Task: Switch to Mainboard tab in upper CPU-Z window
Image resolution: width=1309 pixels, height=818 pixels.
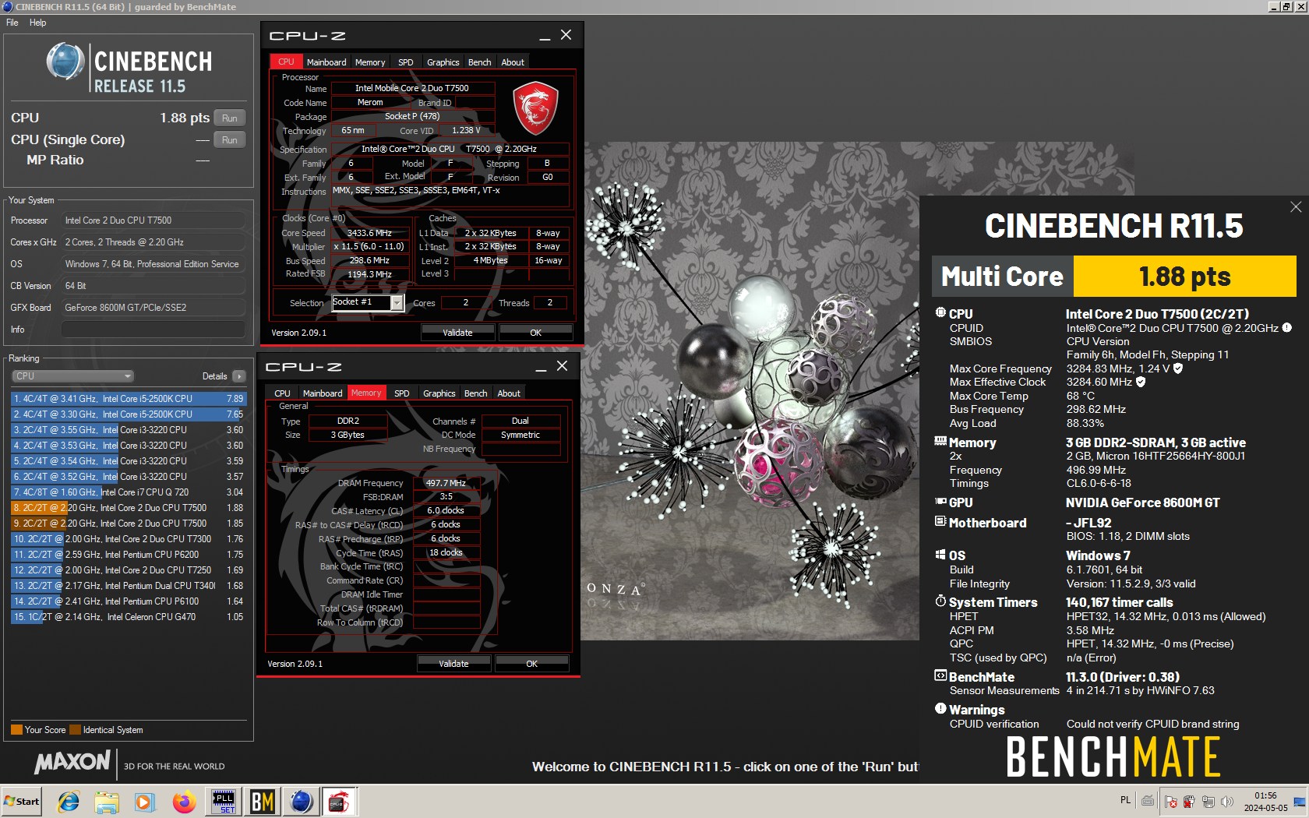Action: tap(326, 62)
